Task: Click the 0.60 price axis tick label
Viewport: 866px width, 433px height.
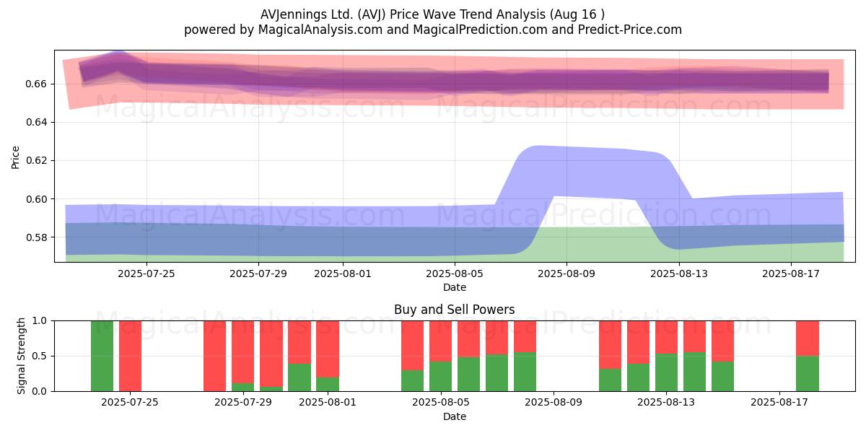Action: (38, 199)
